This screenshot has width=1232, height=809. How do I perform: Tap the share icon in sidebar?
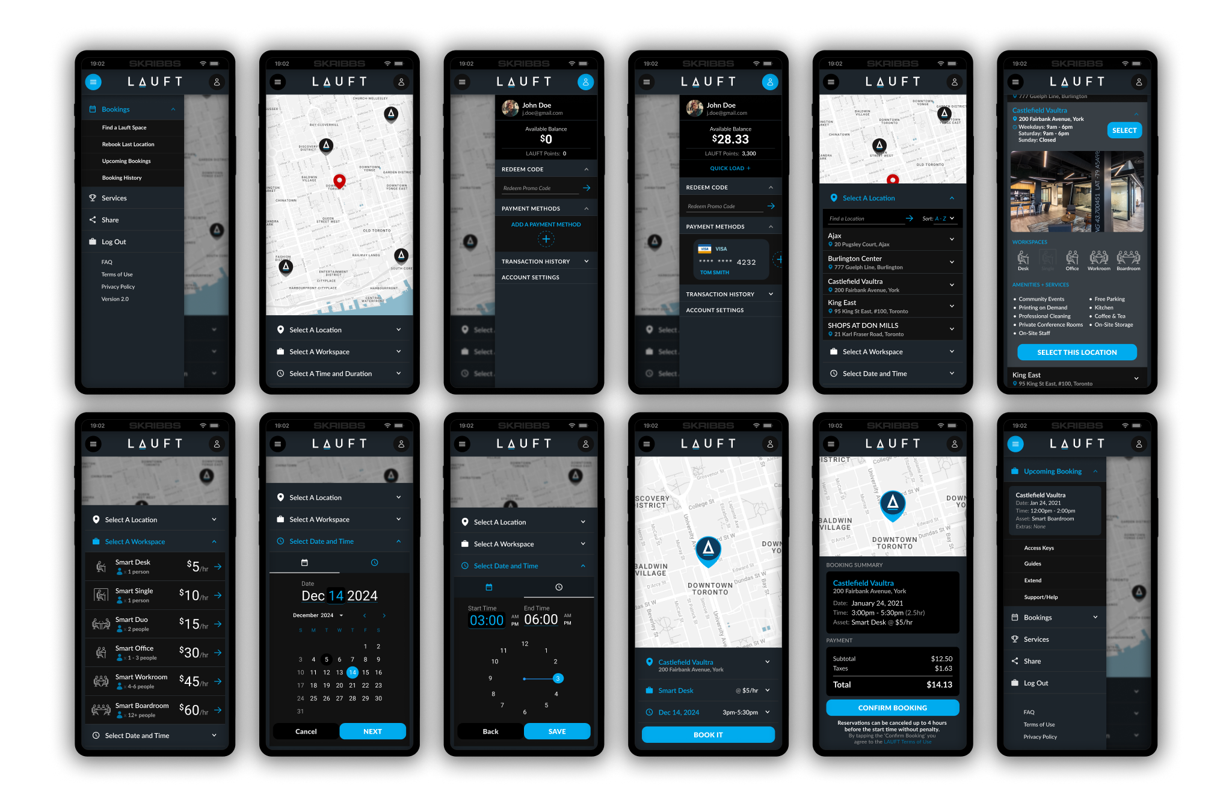(91, 220)
